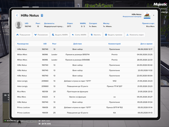Click the Федеральный проку... position value

[x=54, y=26]
